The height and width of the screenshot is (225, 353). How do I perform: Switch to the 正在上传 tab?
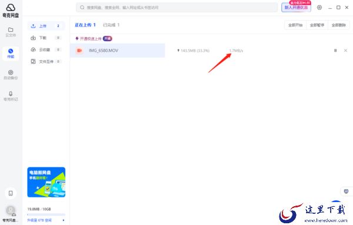point(85,25)
